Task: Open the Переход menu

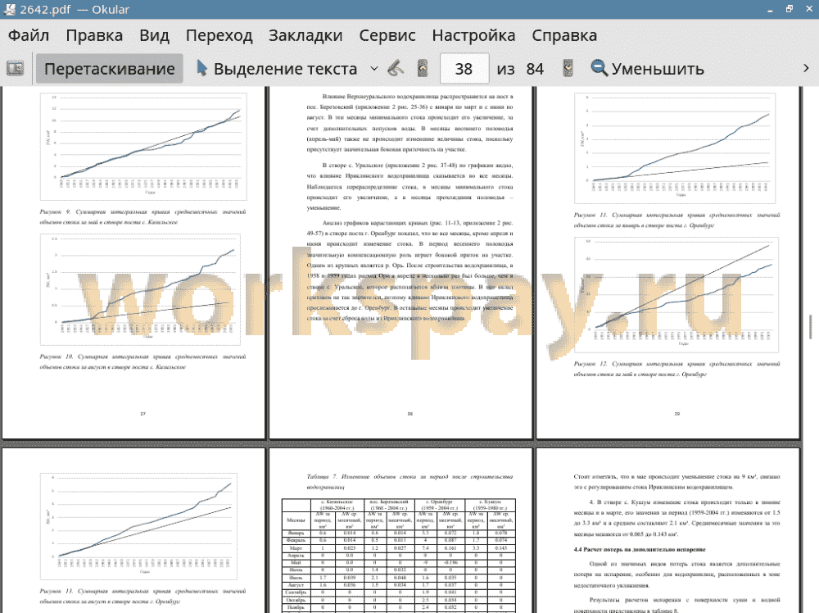Action: click(219, 35)
